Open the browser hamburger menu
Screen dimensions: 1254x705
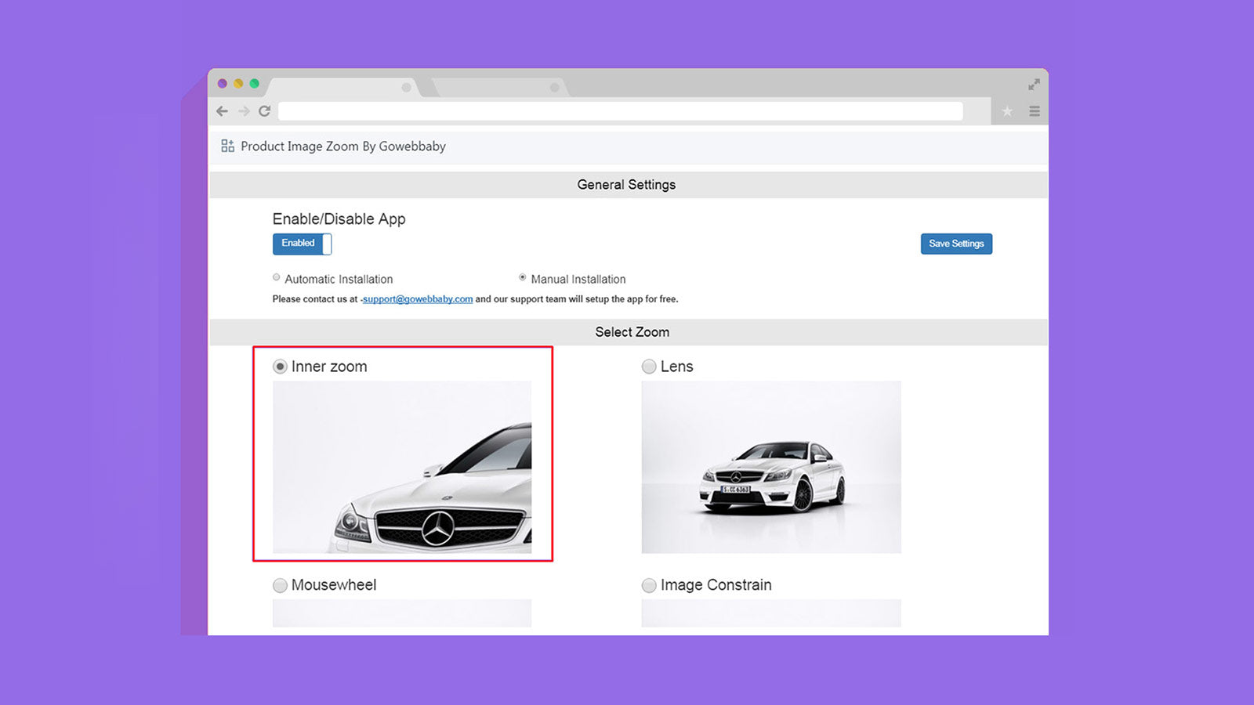[1035, 111]
